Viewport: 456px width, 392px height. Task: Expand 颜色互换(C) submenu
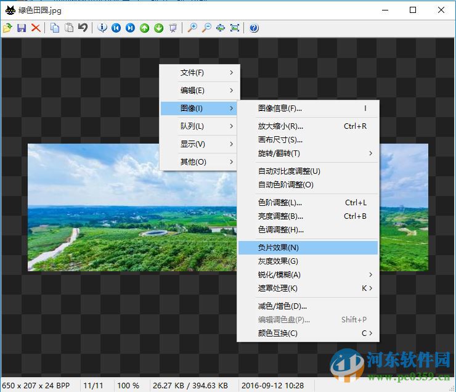[x=308, y=333]
